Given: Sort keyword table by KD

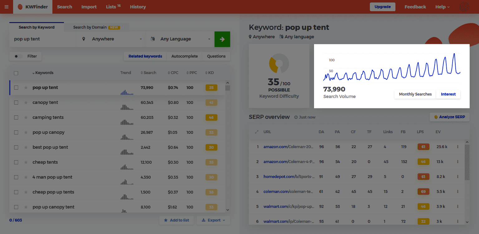Looking at the screenshot, I should click(x=209, y=73).
